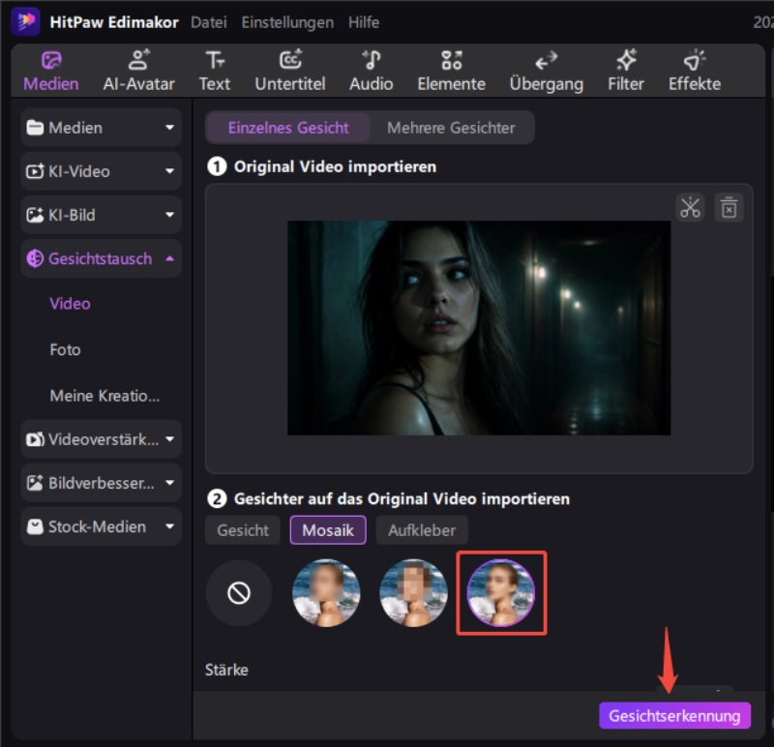Expand the KI-Video sidebar section
Image resolution: width=774 pixels, height=747 pixels.
[x=102, y=171]
